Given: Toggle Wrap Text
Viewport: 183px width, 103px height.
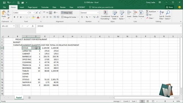Looking at the screenshot, I should point(67,13).
